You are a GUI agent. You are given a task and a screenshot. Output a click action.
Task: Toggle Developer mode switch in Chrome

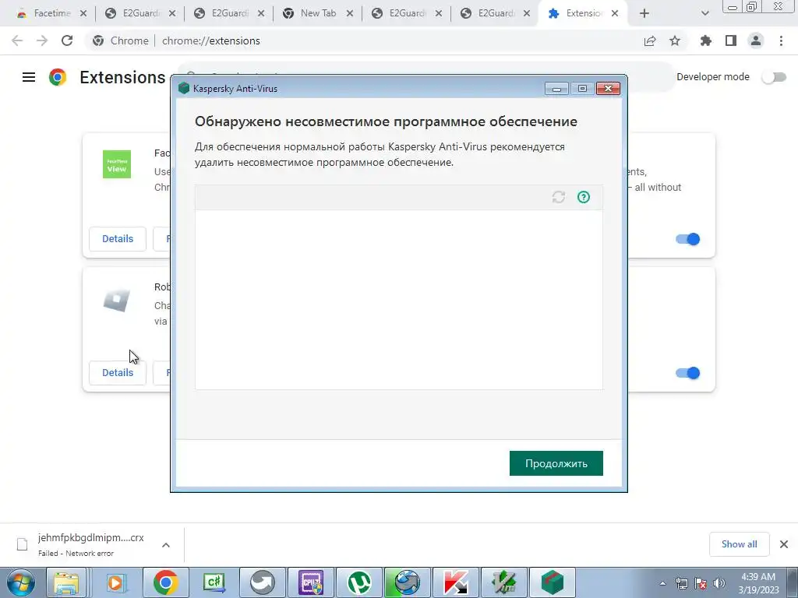click(774, 77)
